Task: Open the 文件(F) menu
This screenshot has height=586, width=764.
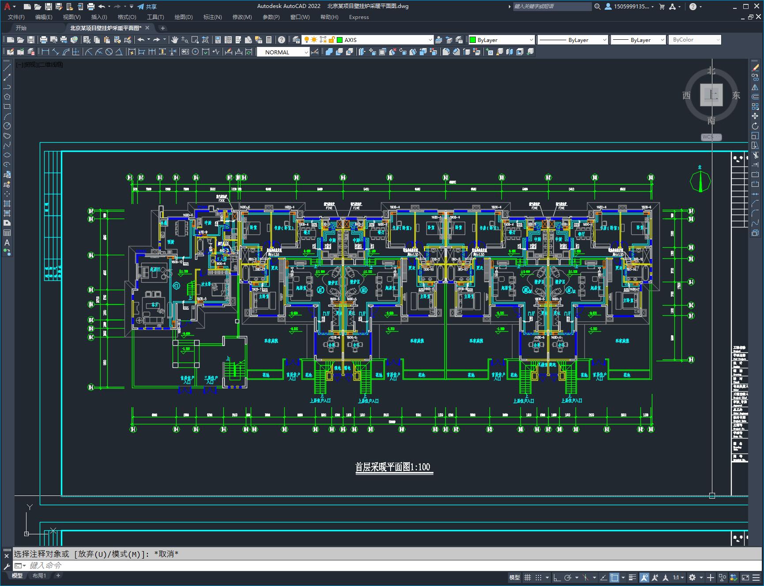Action: coord(16,17)
